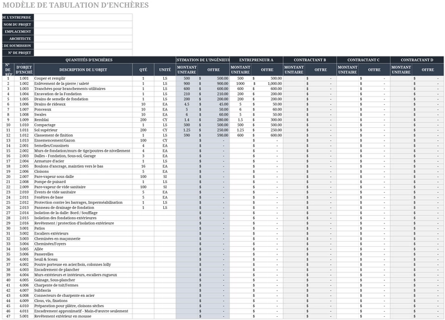Screen dimensions: 445x320
Task: Click 'Cheminées en maçonnerie' cell
Action: 83,238
